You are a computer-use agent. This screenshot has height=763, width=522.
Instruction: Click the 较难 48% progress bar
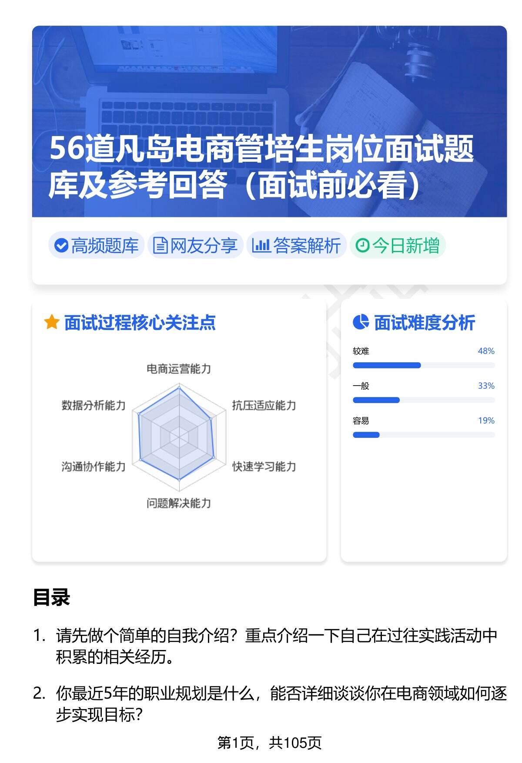tap(423, 365)
